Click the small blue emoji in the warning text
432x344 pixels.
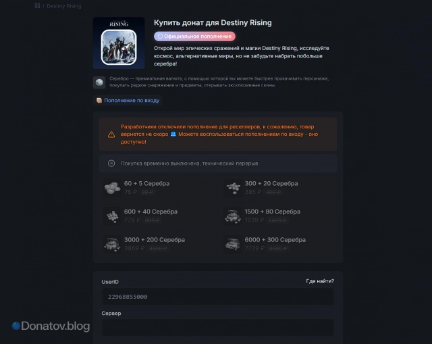173,134
